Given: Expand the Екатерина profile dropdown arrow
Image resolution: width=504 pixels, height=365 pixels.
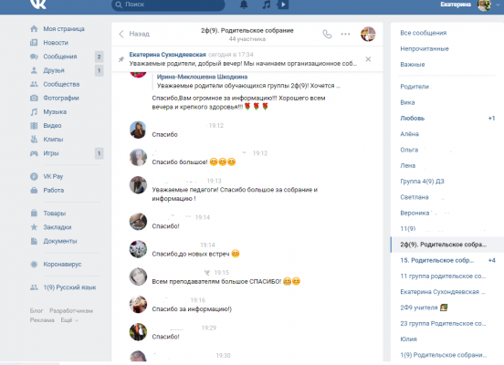Looking at the screenshot, I should pyautogui.click(x=498, y=5).
